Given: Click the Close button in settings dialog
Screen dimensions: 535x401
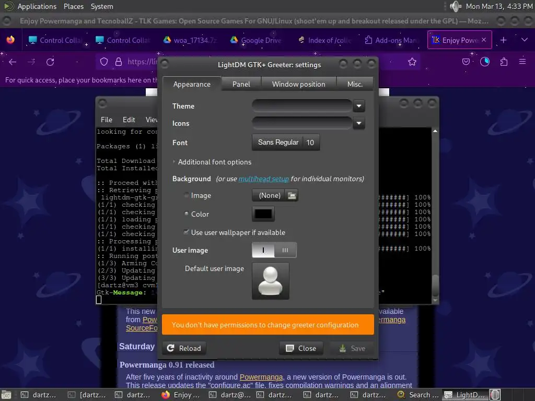Looking at the screenshot, I should tap(301, 348).
